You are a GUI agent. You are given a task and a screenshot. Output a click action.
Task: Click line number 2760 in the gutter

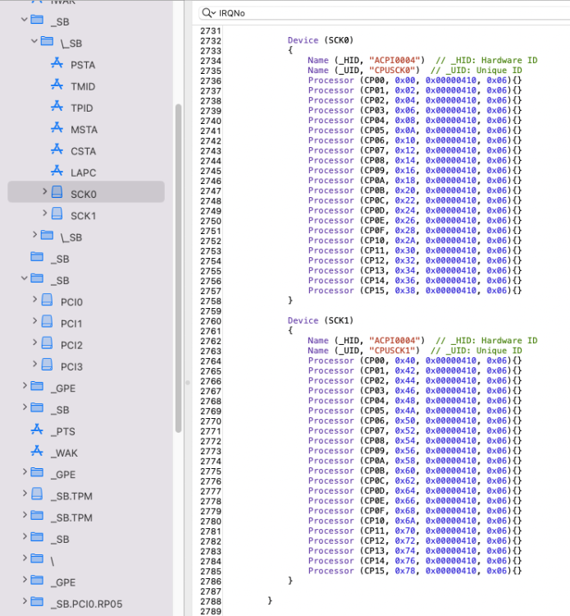[211, 321]
